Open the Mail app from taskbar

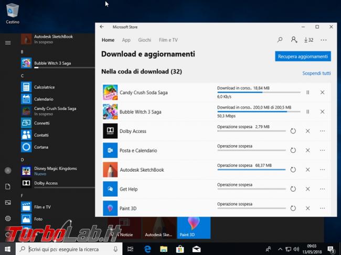pos(196,249)
